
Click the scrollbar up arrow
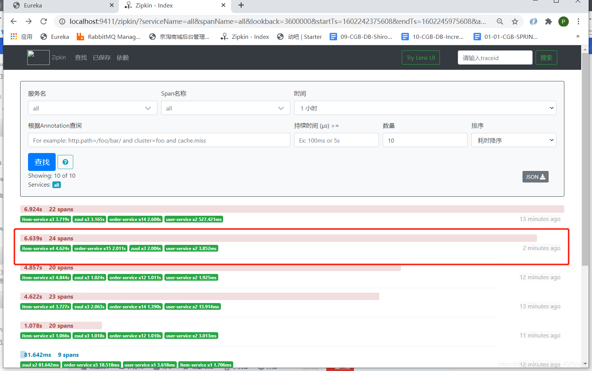585,49
